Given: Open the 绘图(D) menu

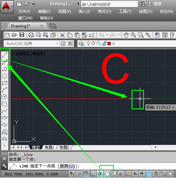Looking at the screenshot, I should point(146,12).
